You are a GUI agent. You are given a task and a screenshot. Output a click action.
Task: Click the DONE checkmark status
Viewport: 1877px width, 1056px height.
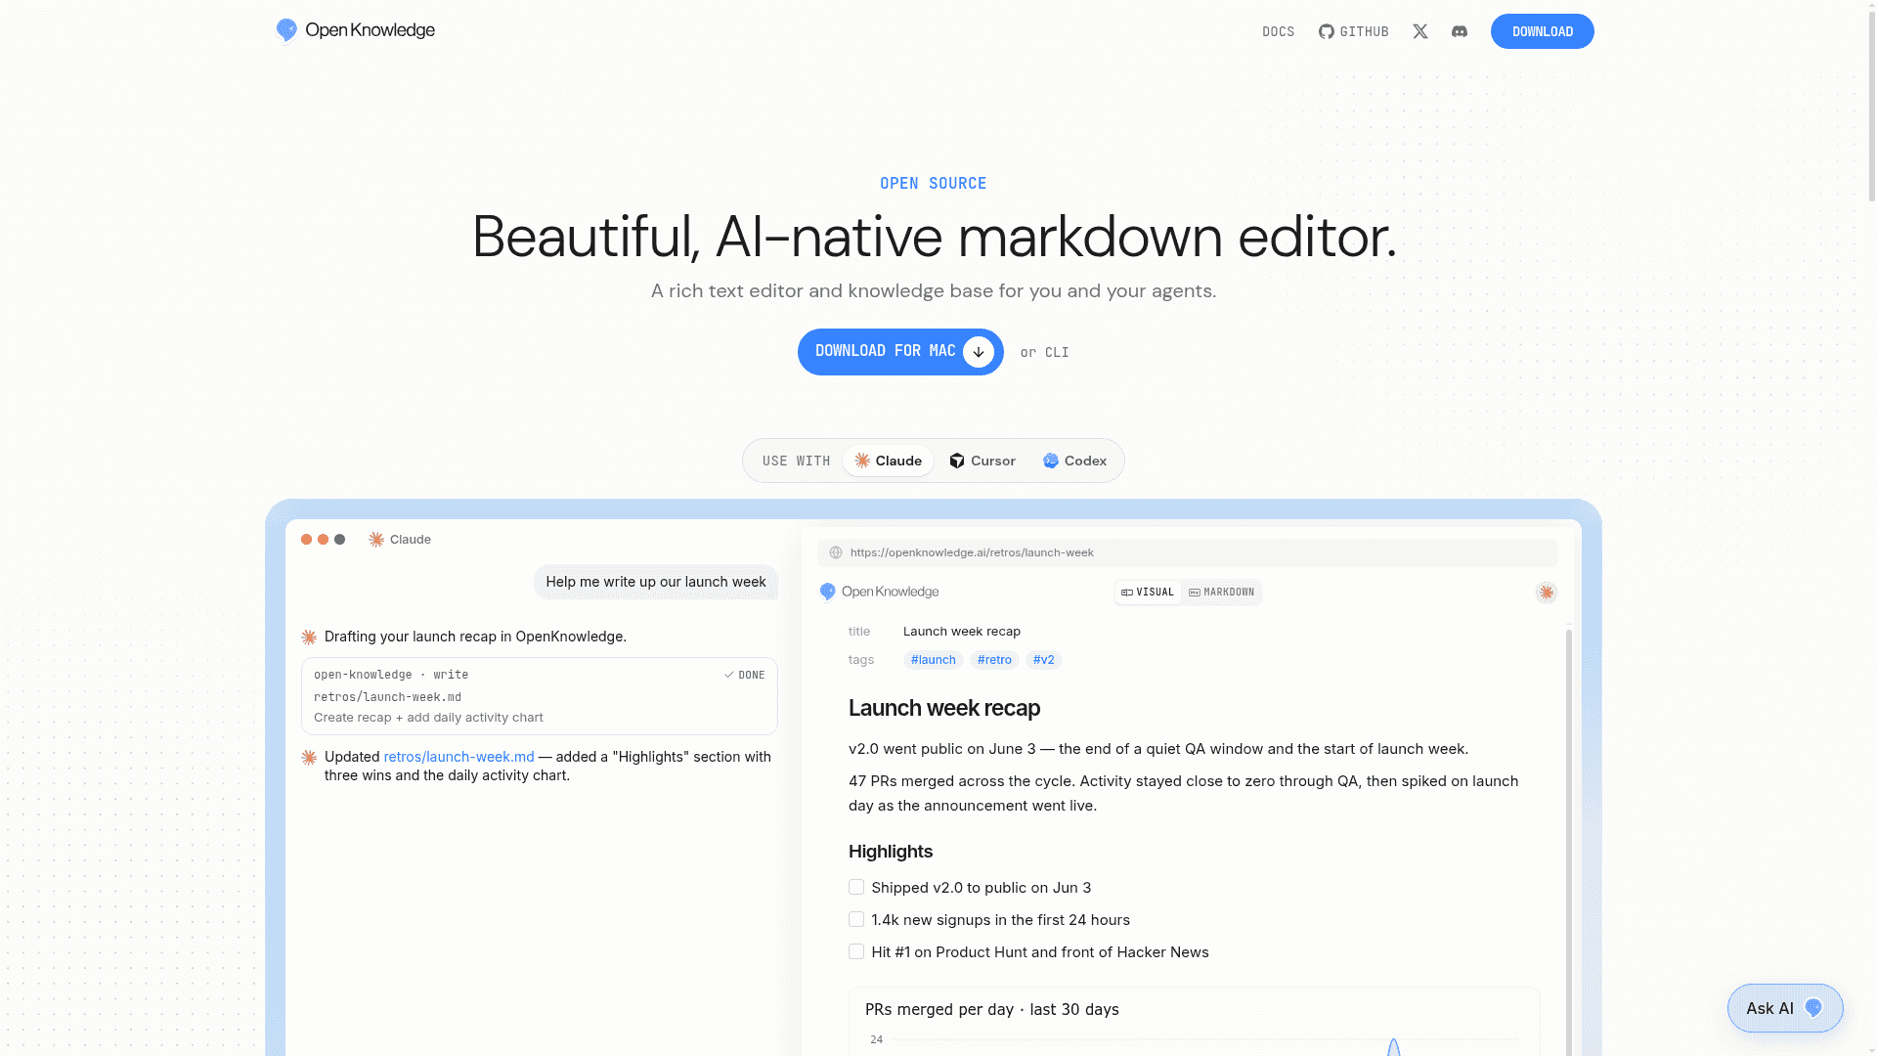pyautogui.click(x=744, y=675)
